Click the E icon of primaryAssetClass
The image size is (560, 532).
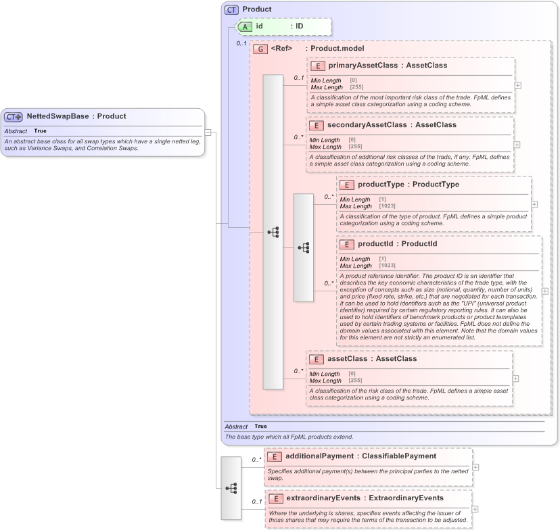pos(317,66)
